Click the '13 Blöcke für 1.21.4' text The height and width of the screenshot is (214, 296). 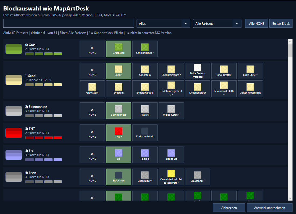click(x=38, y=80)
